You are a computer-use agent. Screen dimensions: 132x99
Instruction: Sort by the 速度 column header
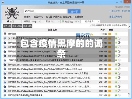point(111,30)
